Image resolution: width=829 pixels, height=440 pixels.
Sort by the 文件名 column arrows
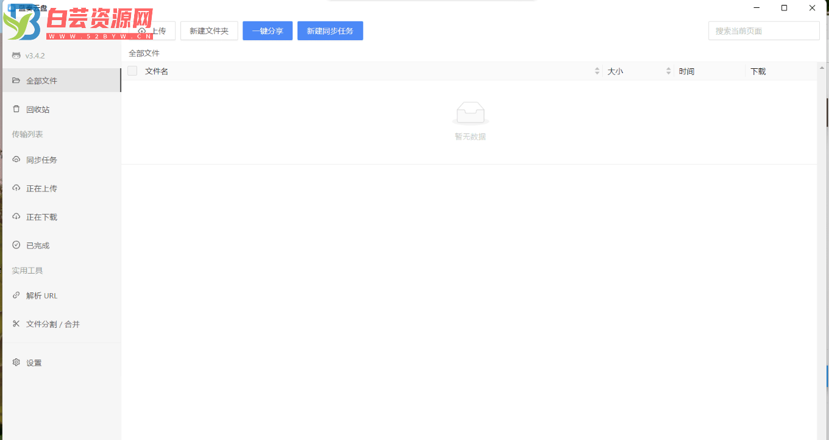point(597,71)
